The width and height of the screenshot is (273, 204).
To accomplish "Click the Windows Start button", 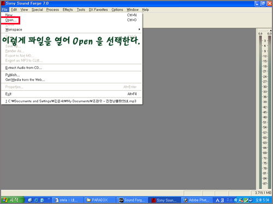I will tap(13, 200).
